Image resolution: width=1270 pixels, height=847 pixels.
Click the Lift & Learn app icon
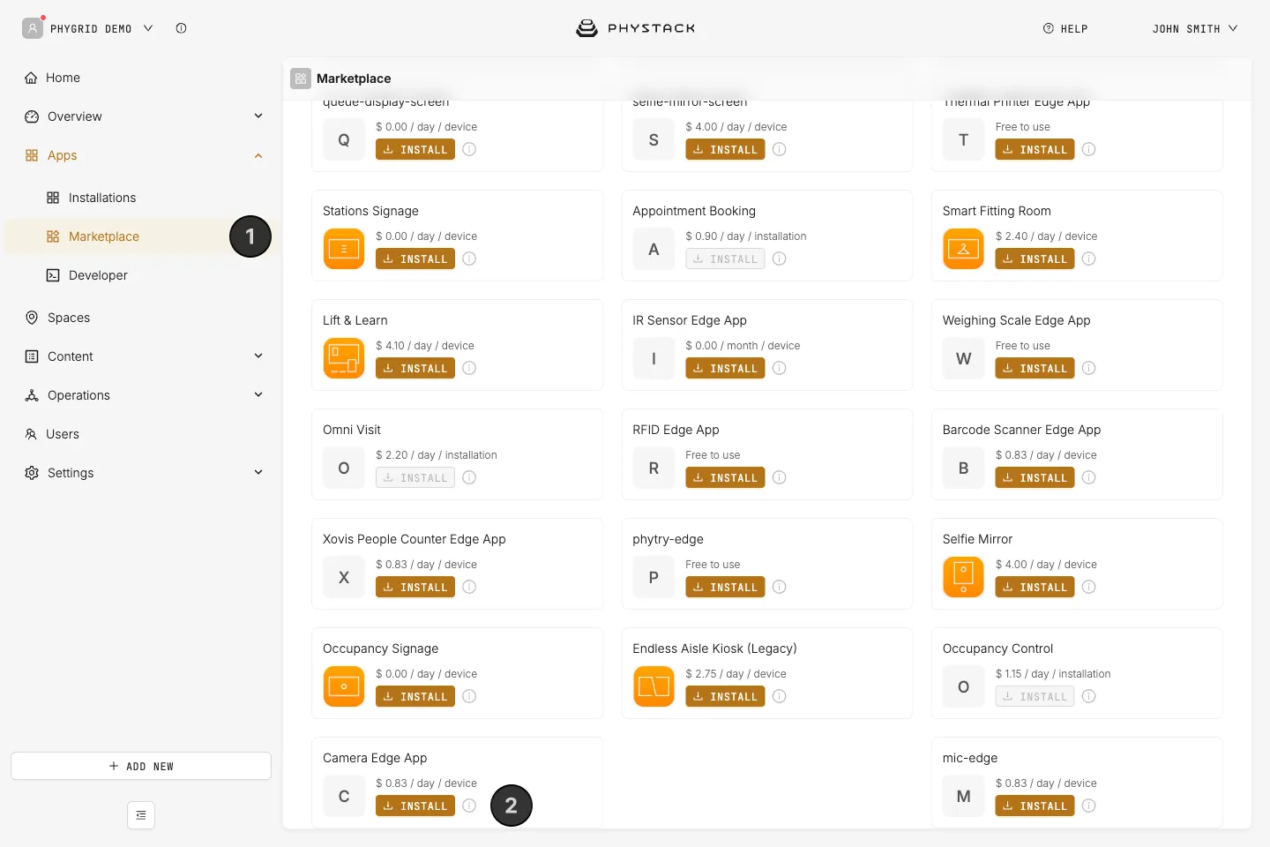point(344,358)
